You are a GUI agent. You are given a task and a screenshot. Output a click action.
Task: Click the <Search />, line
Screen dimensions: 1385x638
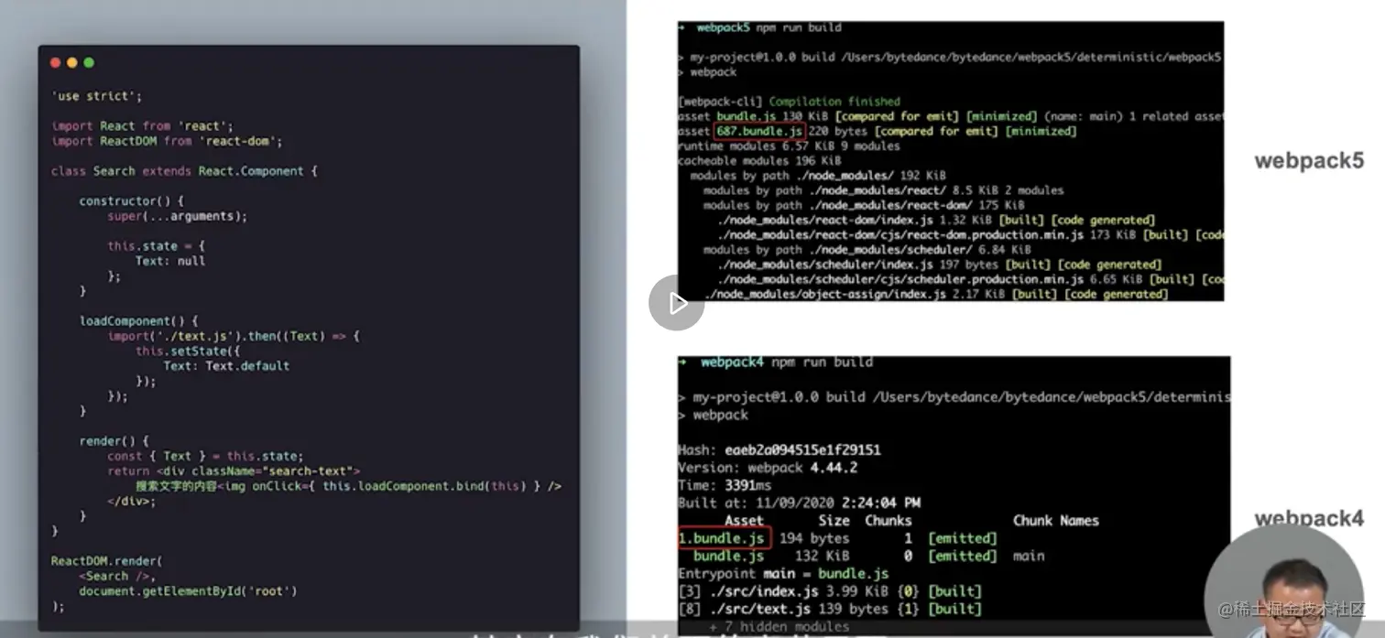click(118, 576)
